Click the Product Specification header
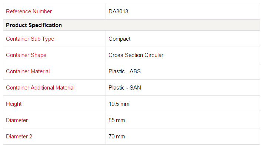Viewport: 263px width, 148px height. coord(34,25)
